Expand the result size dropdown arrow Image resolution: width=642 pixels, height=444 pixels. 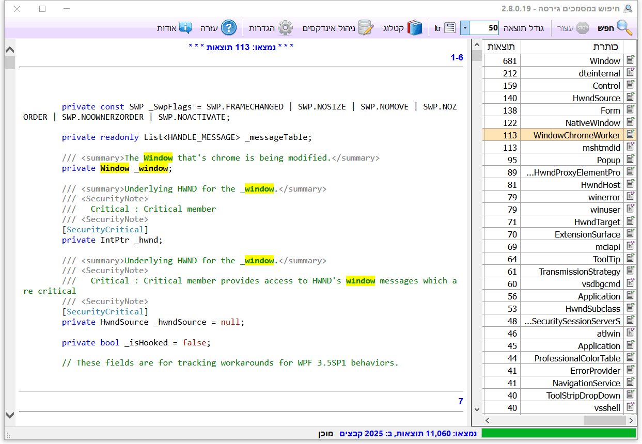(465, 28)
